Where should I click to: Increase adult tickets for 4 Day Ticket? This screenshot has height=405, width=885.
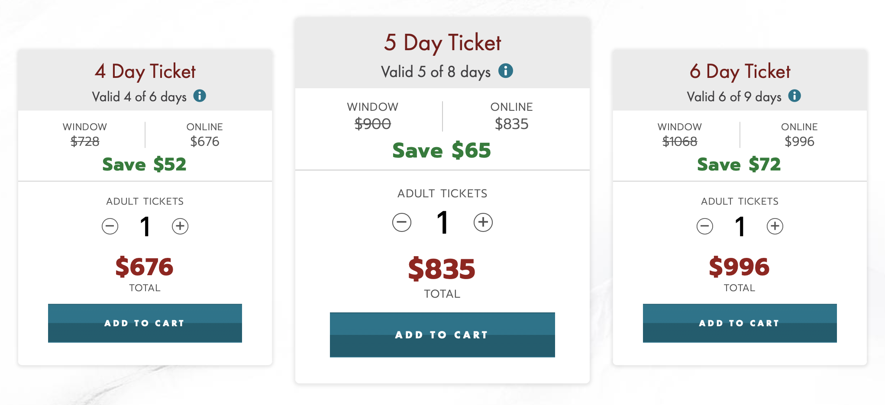(180, 226)
